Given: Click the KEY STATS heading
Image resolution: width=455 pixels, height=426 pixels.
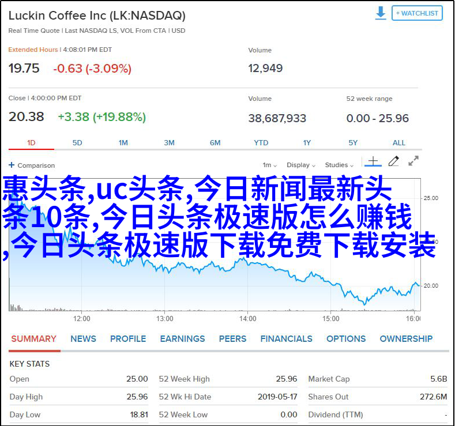Looking at the screenshot, I should (29, 364).
